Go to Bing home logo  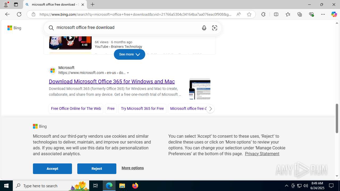[x=14, y=28]
